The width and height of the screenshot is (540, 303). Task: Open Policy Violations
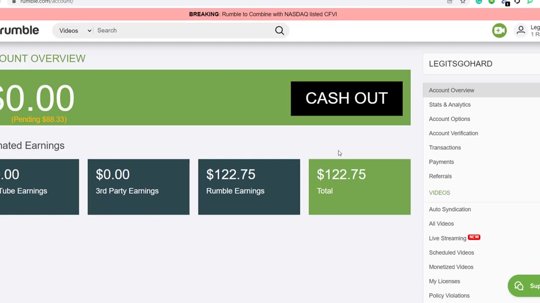pos(449,295)
